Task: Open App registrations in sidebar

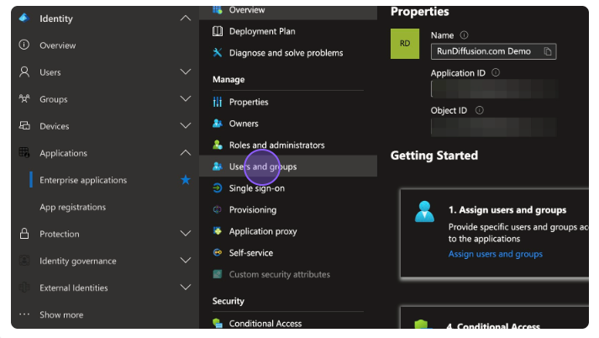Action: 72,207
